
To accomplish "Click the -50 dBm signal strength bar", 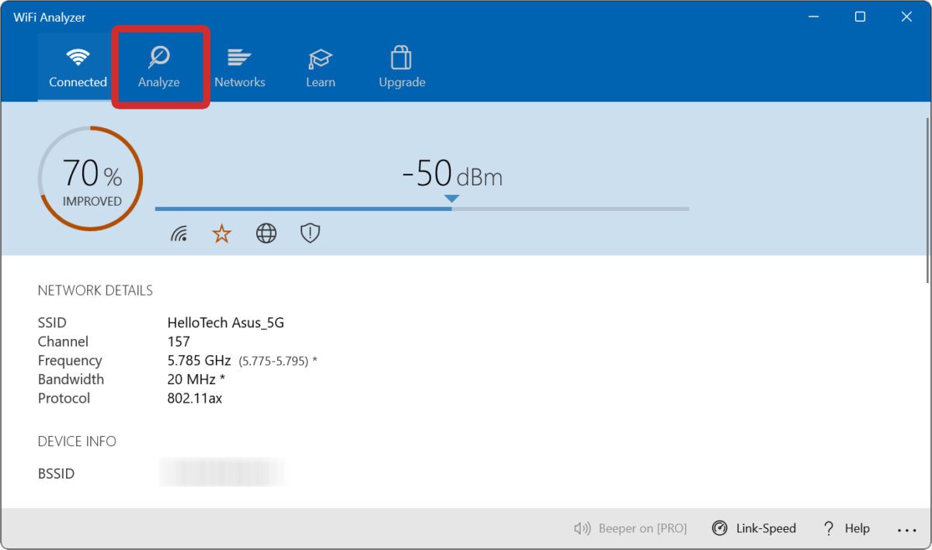I will click(422, 209).
